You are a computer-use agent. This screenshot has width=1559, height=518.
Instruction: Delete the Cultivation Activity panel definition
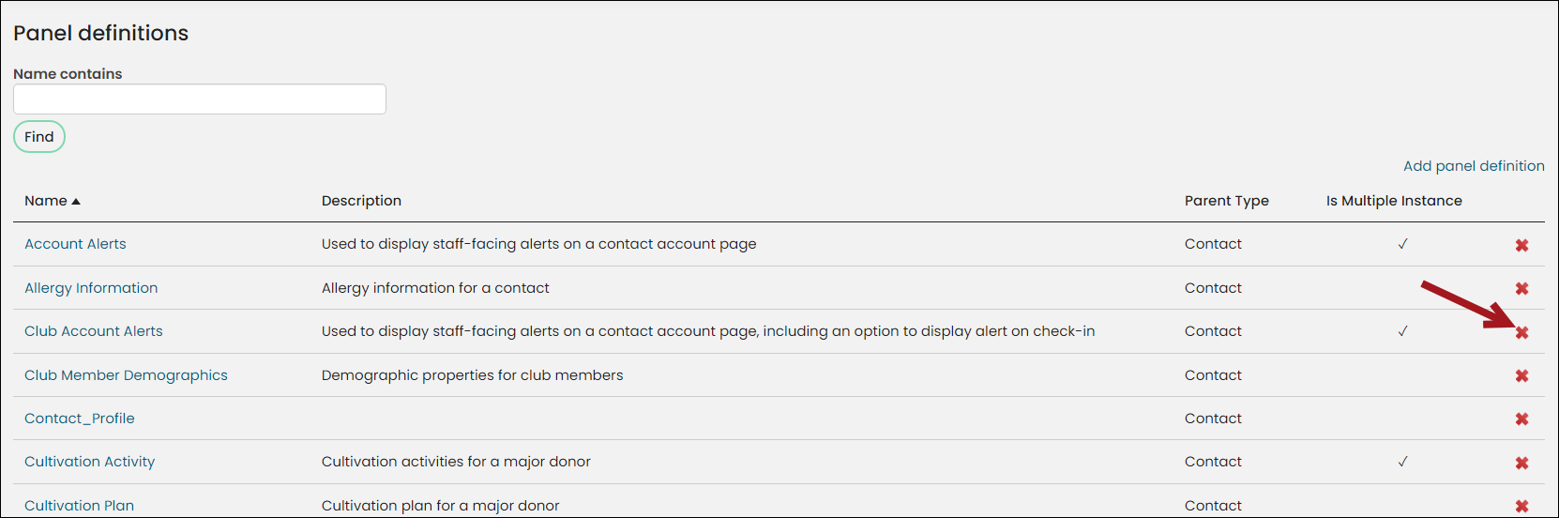[x=1521, y=463]
